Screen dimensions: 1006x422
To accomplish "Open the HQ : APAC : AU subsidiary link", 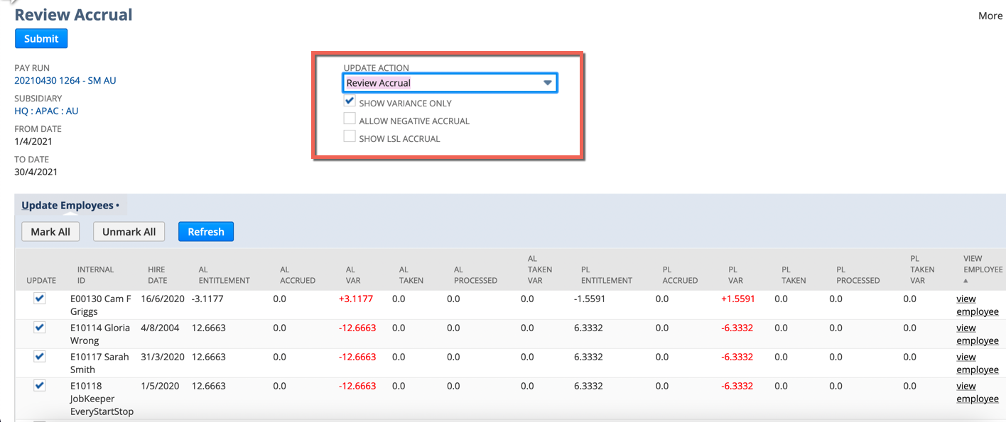I will tap(46, 111).
